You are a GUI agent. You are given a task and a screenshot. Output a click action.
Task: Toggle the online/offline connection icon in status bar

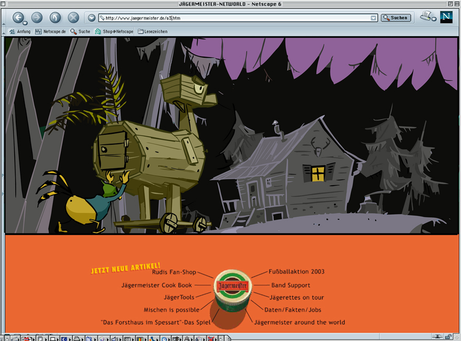coord(437,336)
